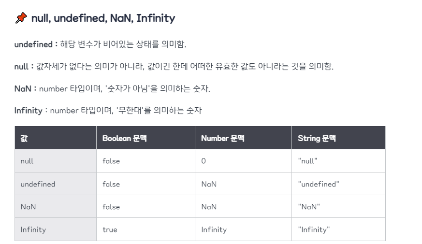Image resolution: width=422 pixels, height=244 pixels.
Task: Click the red pushpin icon
Action: 21,18
